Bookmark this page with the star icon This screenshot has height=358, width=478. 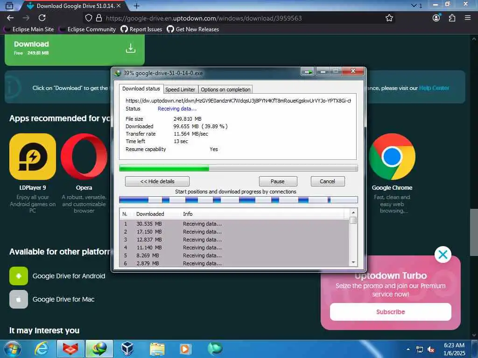(x=389, y=18)
